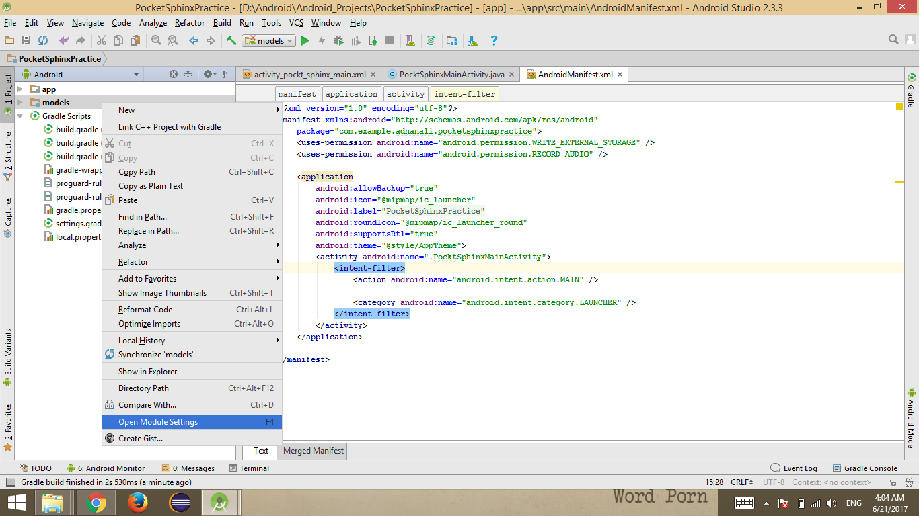
Task: Open the Android project view dropdown
Action: 81,74
